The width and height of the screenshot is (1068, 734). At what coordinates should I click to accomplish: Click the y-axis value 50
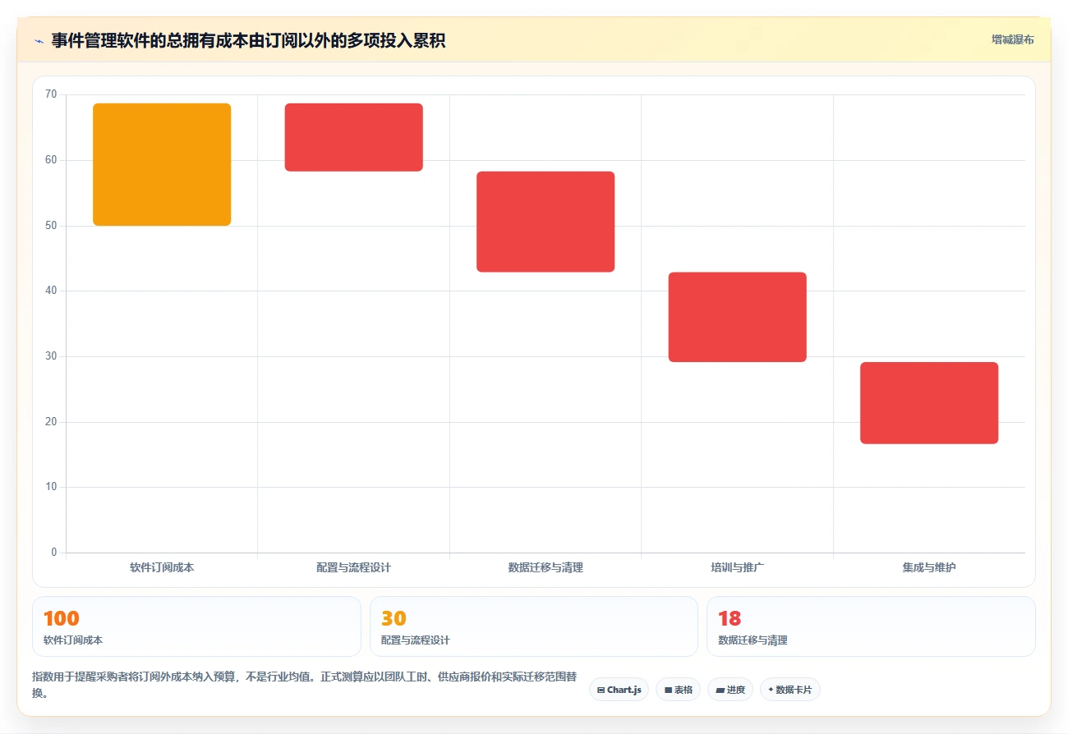(x=51, y=226)
